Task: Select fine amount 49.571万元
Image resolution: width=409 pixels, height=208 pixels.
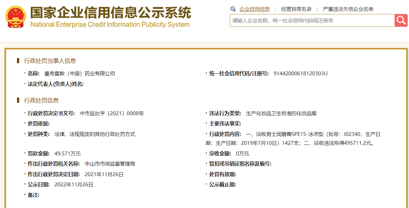Action: (x=68, y=153)
